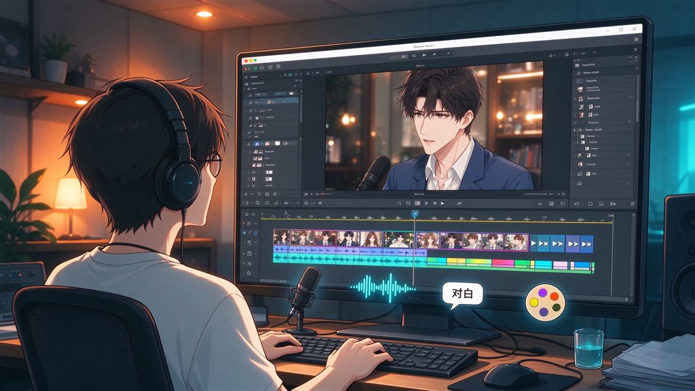
Task: Click the timeline's horizontal scrollbar
Action: (273, 281)
